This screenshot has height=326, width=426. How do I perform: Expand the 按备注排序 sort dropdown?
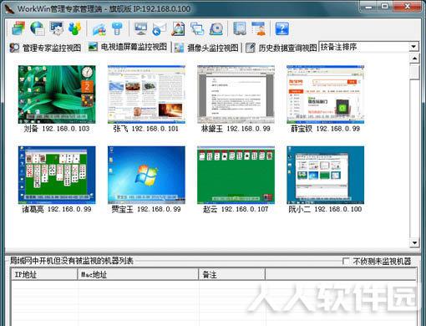pyautogui.click(x=413, y=47)
